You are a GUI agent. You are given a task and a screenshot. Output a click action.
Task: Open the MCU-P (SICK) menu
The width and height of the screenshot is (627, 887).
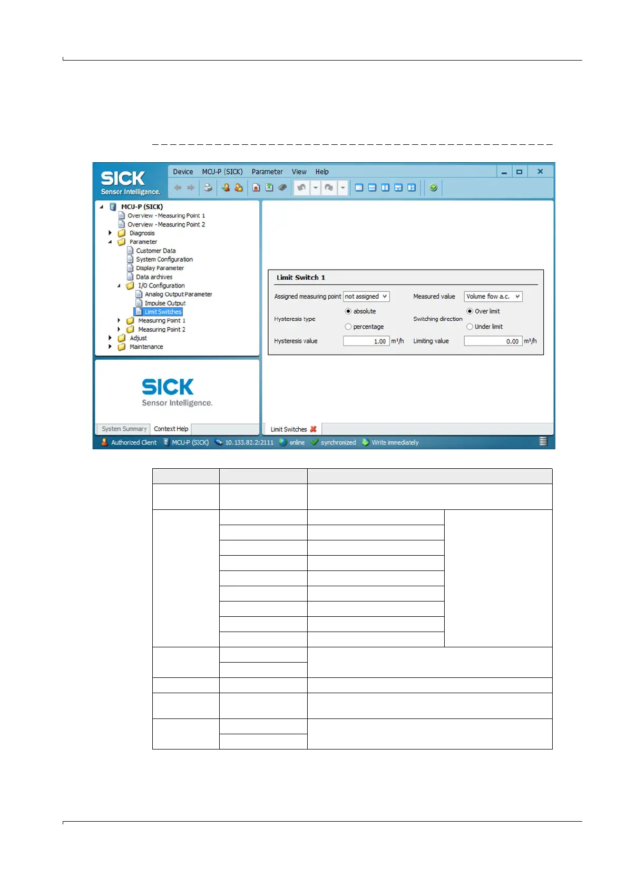222,172
